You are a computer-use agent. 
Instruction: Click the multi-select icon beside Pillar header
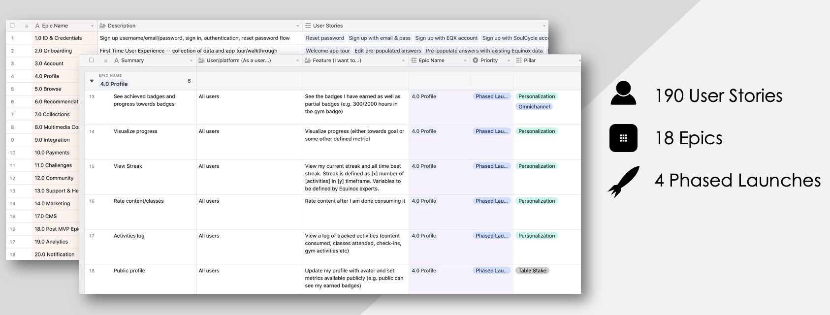point(519,61)
